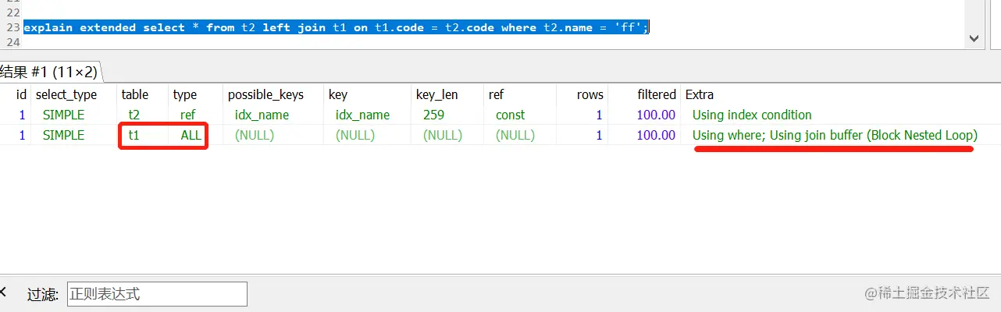Select the rows value in the t2 row
Viewport: 1001px width, 312px height.
(x=599, y=115)
